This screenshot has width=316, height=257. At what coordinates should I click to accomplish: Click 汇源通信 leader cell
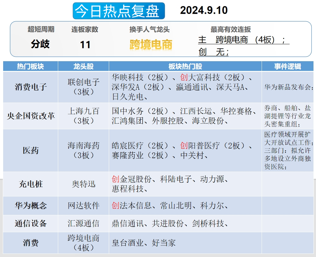83,223
